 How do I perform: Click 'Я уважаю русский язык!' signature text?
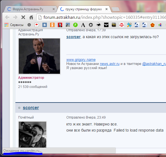pyautogui.click(x=87, y=68)
